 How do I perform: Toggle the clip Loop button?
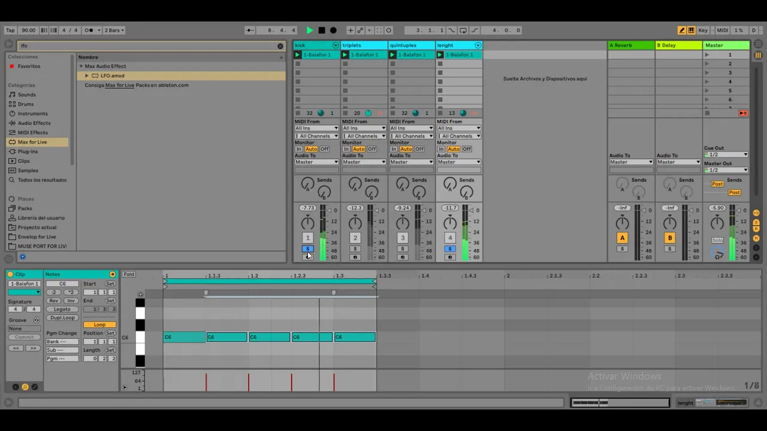coord(99,325)
